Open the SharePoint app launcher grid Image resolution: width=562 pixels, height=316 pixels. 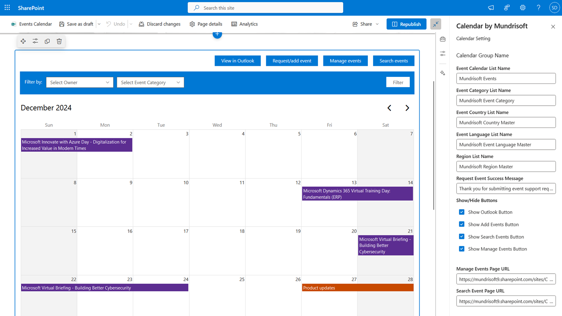tap(7, 8)
